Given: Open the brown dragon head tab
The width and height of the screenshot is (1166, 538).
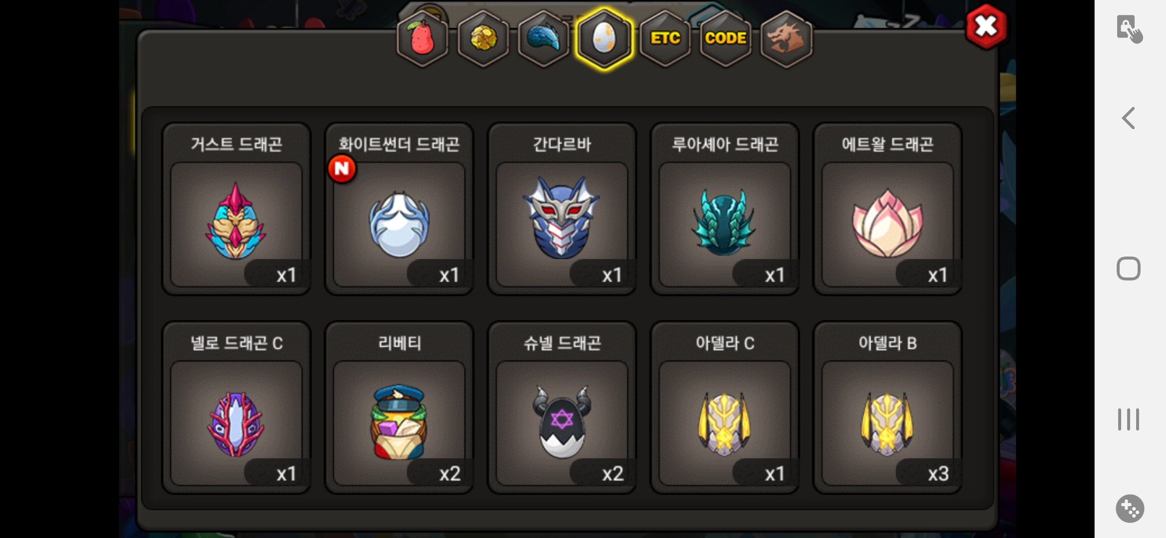Looking at the screenshot, I should (x=786, y=39).
